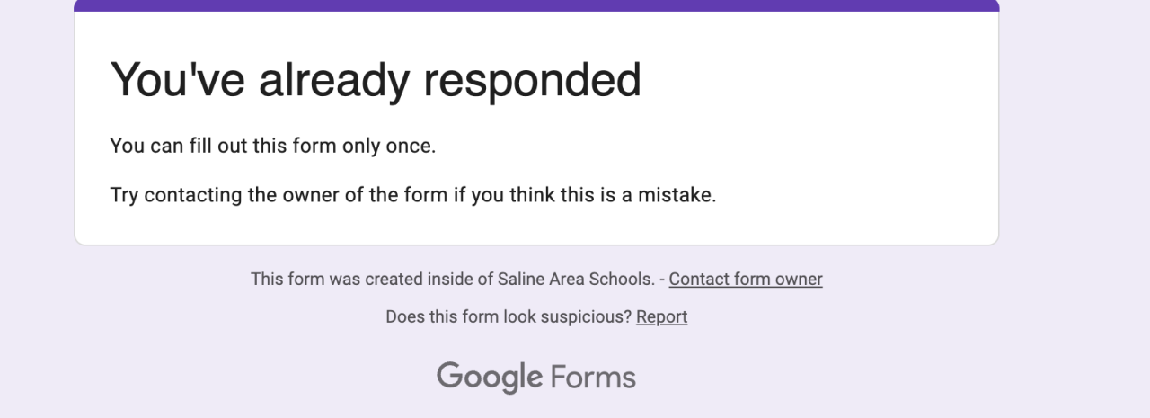Viewport: 1150px width, 418px height.
Task: Click the "Saline Area Schools" text
Action: click(576, 279)
